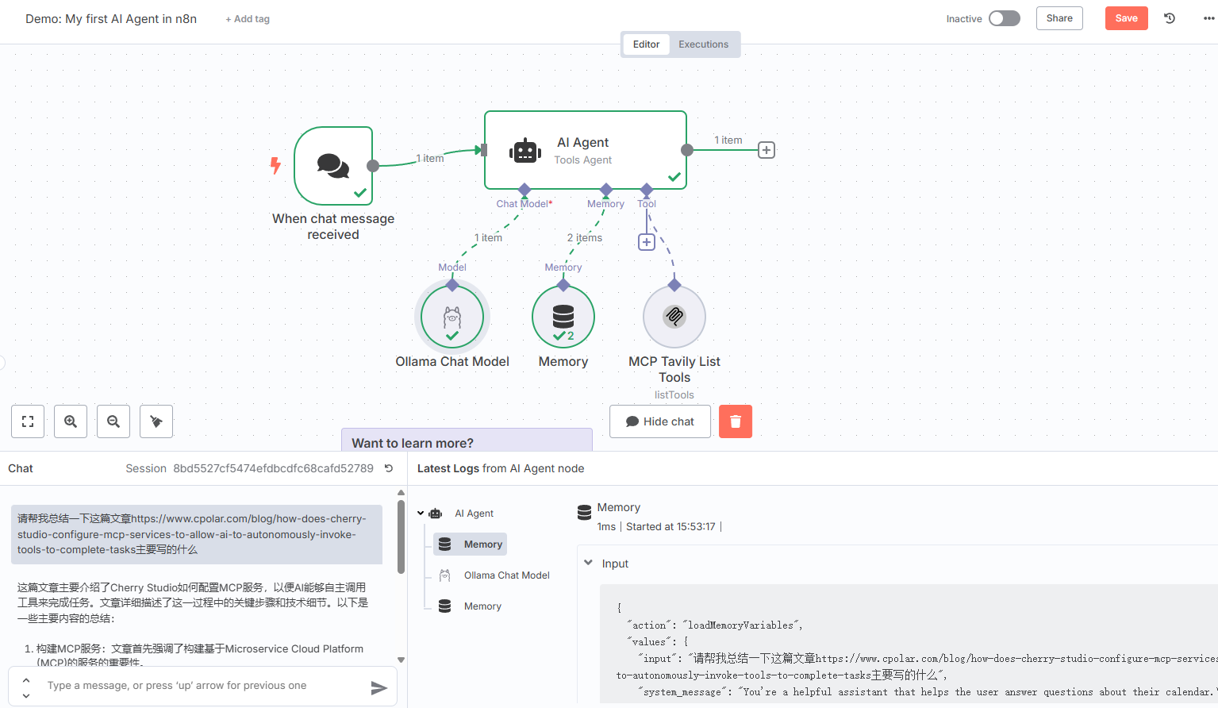Image resolution: width=1218 pixels, height=708 pixels.
Task: Click the Chat Model connector diamond on AI Agent
Action: coord(524,189)
